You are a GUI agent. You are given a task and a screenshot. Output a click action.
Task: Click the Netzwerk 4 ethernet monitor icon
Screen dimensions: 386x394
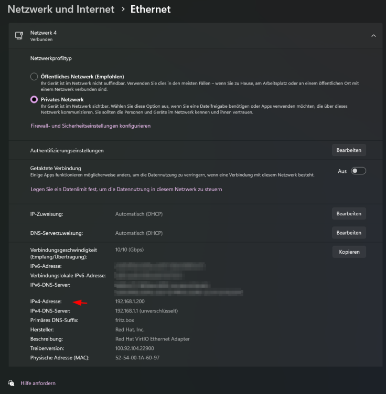click(x=19, y=36)
